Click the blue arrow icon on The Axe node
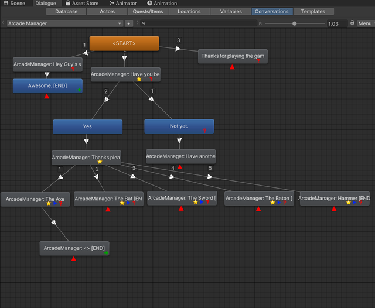Screen dimensions: 375x308 tap(55, 203)
